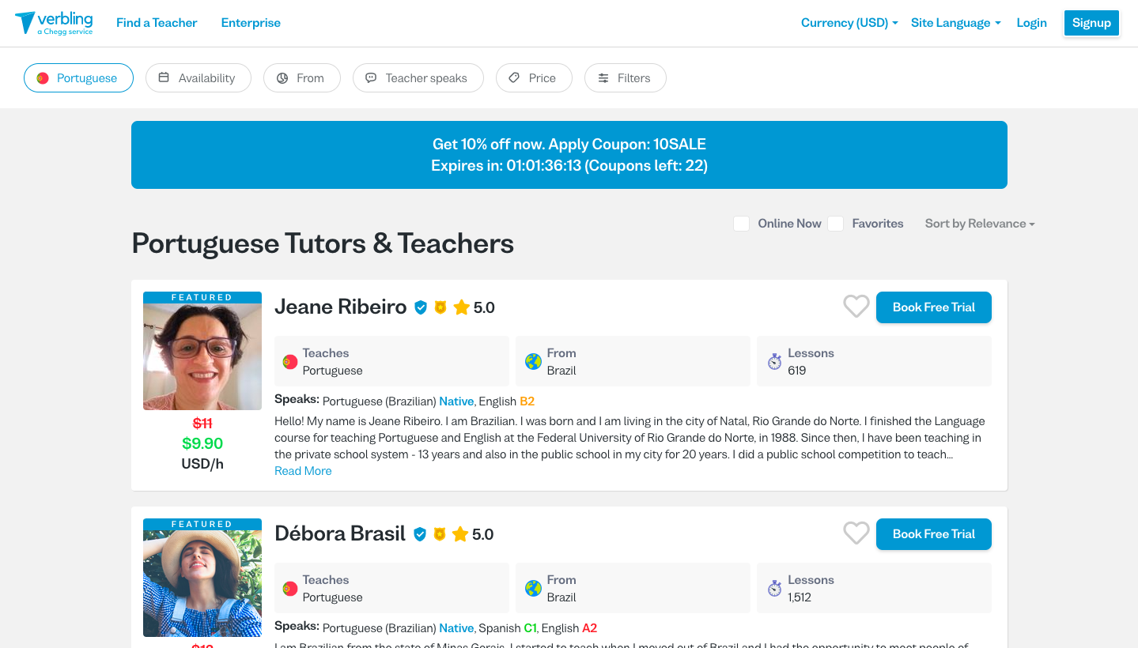Click the globe icon in Débora's From box
The width and height of the screenshot is (1138, 648).
coord(533,589)
